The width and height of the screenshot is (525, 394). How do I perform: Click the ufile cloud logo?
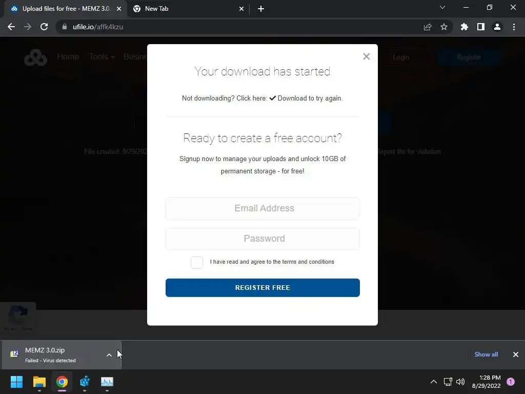(x=35, y=57)
